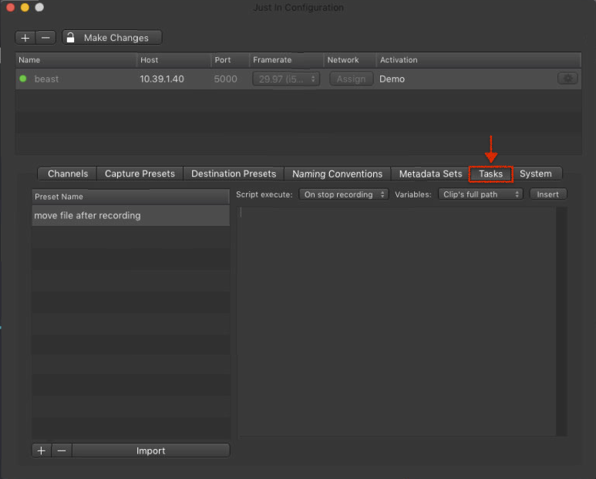Open the Destination Presets tab

pos(234,174)
